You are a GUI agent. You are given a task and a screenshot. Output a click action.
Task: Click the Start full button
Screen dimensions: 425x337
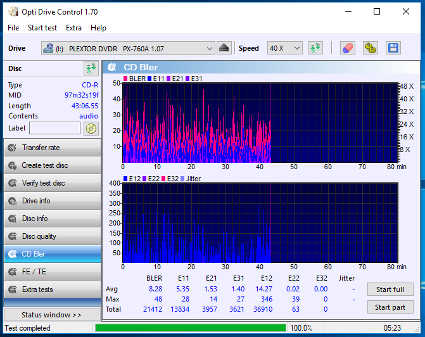(390, 289)
